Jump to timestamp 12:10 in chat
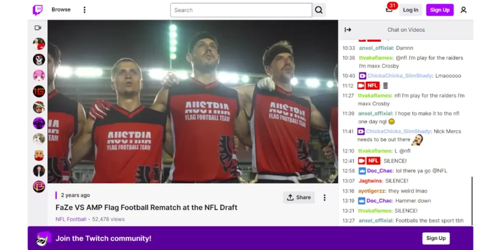501x250 pixels. (348, 151)
